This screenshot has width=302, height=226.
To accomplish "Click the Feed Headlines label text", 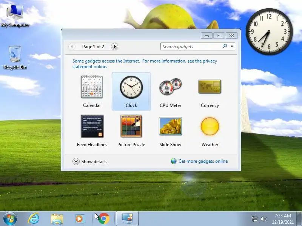I will (x=92, y=145).
